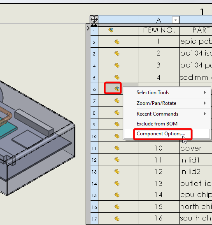Select row header 6
The width and height of the screenshot is (212, 225).
pyautogui.click(x=94, y=89)
